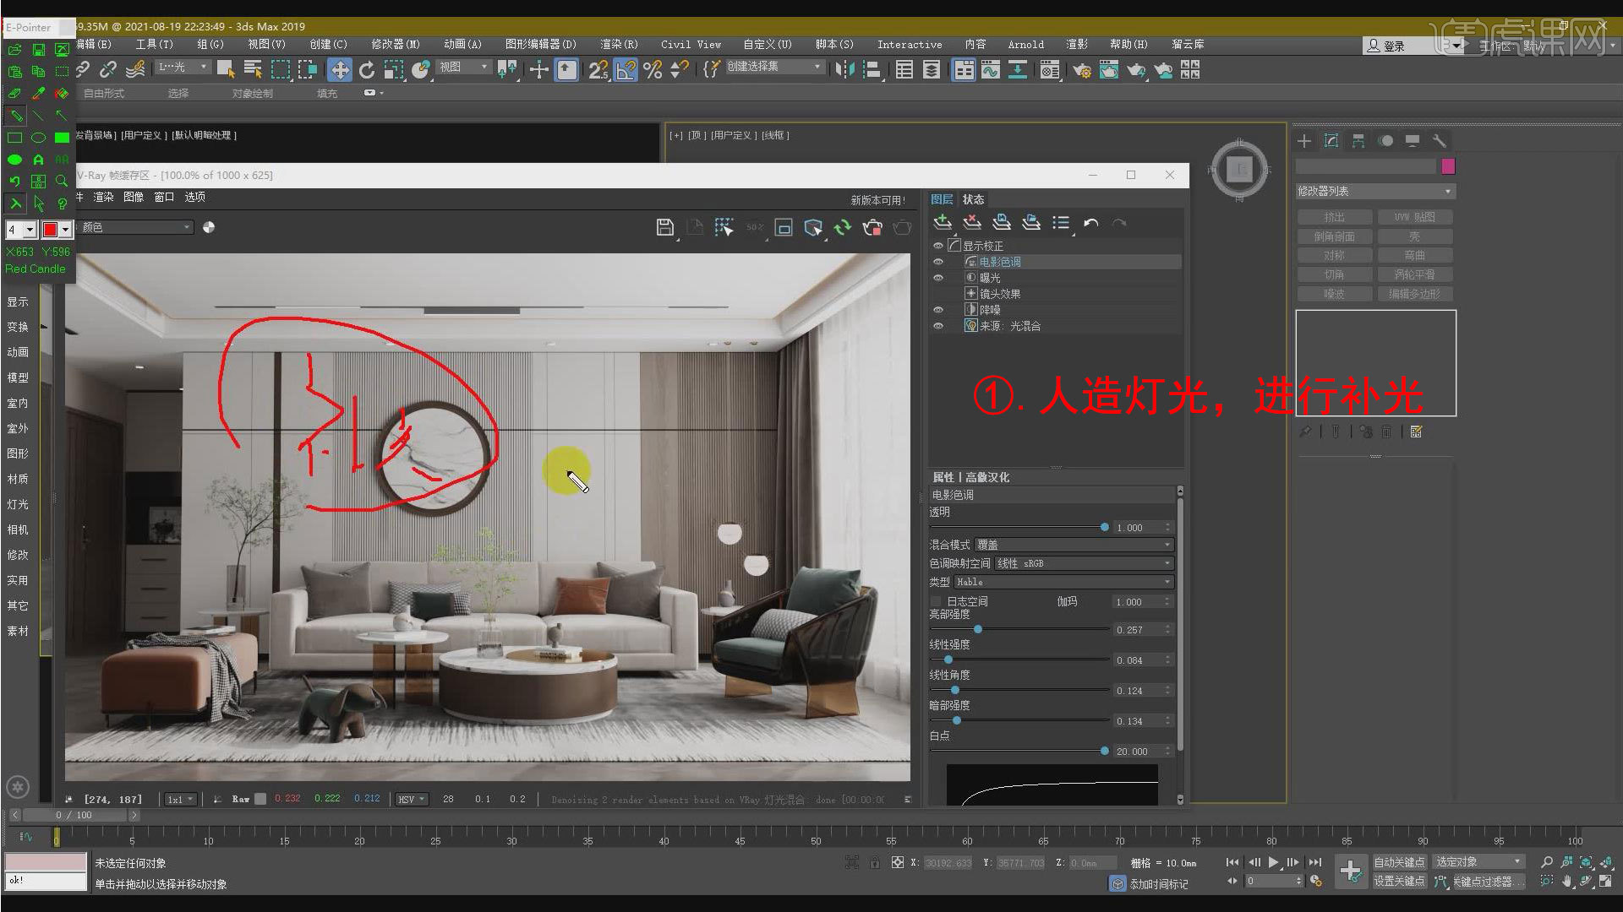Open the 修改器列表 dropdown
The image size is (1623, 912).
pos(1375,192)
